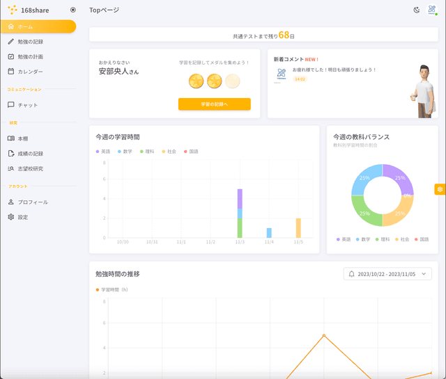The width and height of the screenshot is (446, 379).
Task: Click the first gold medal
Action: pos(197,81)
